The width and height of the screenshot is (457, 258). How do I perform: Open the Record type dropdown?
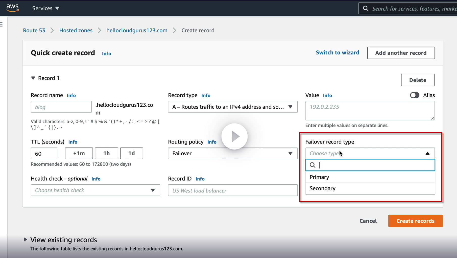tap(233, 107)
